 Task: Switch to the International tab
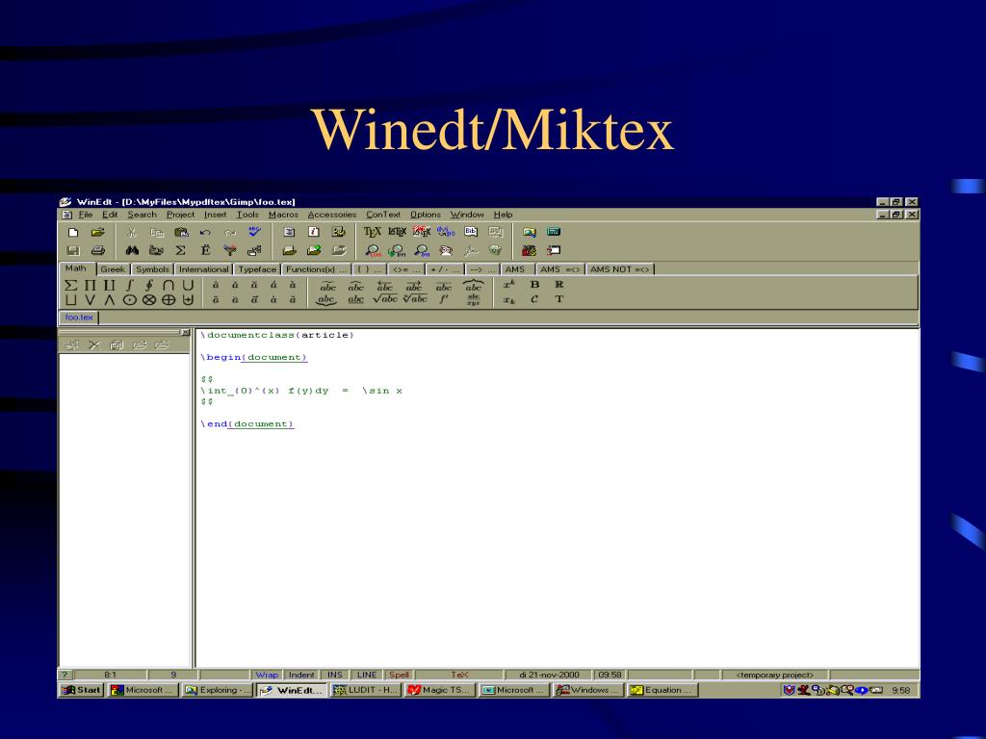[203, 269]
